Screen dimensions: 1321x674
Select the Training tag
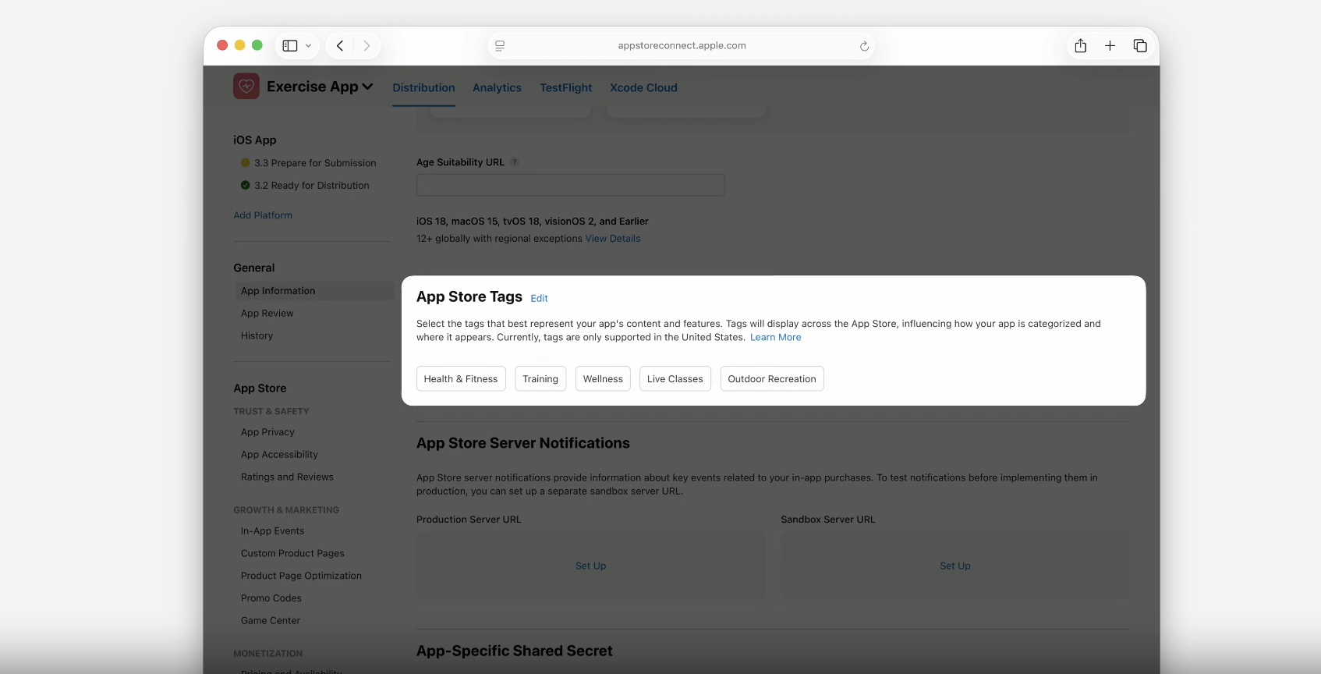[540, 379]
